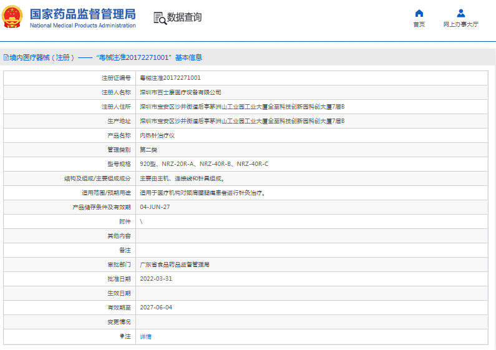Click the storage condition value 04-JUN-27
Viewport: 496px width, 350px height.
tap(155, 207)
